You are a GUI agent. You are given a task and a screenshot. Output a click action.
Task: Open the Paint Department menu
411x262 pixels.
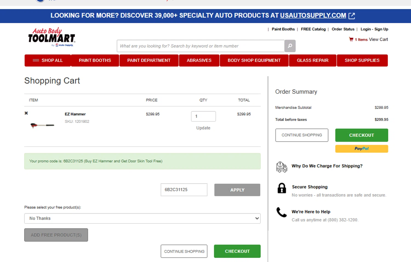coord(149,60)
